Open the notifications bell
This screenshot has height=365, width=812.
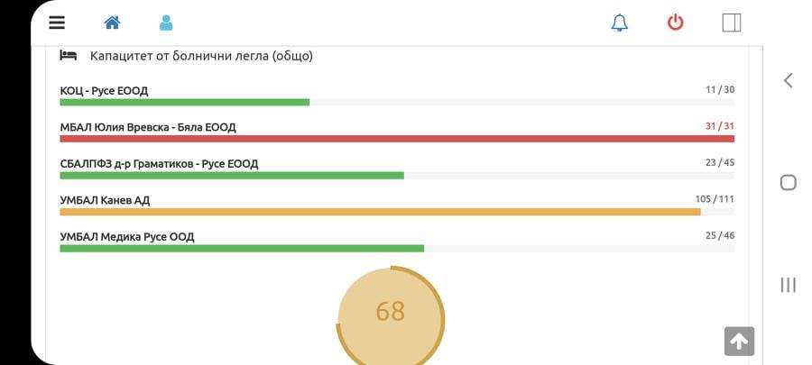619,23
